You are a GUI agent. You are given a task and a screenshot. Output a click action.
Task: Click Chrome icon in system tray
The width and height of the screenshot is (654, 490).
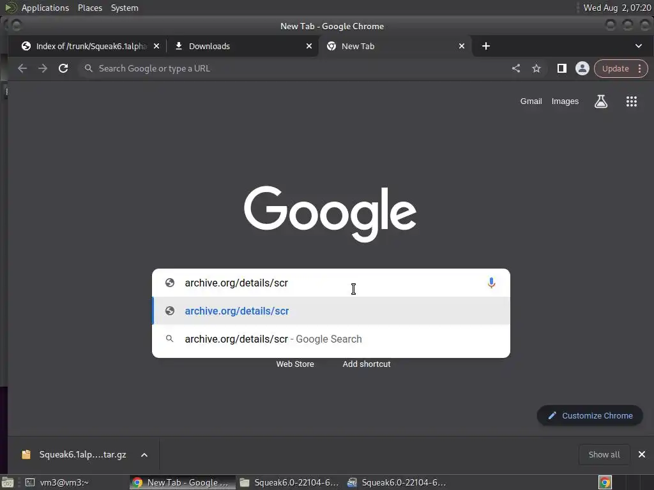[x=605, y=482]
